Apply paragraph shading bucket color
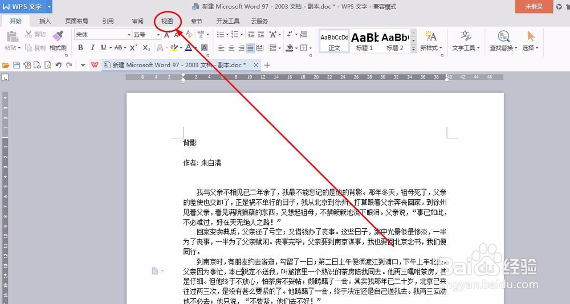The height and width of the screenshot is (304, 570). point(290,48)
